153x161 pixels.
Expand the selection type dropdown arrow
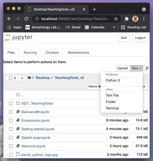22,78
